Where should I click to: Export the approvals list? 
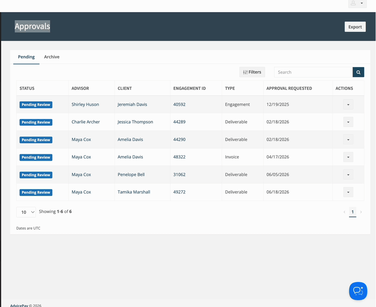tap(355, 27)
